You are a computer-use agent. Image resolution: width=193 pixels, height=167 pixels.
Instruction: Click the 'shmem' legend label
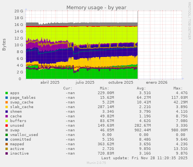coord(16,112)
